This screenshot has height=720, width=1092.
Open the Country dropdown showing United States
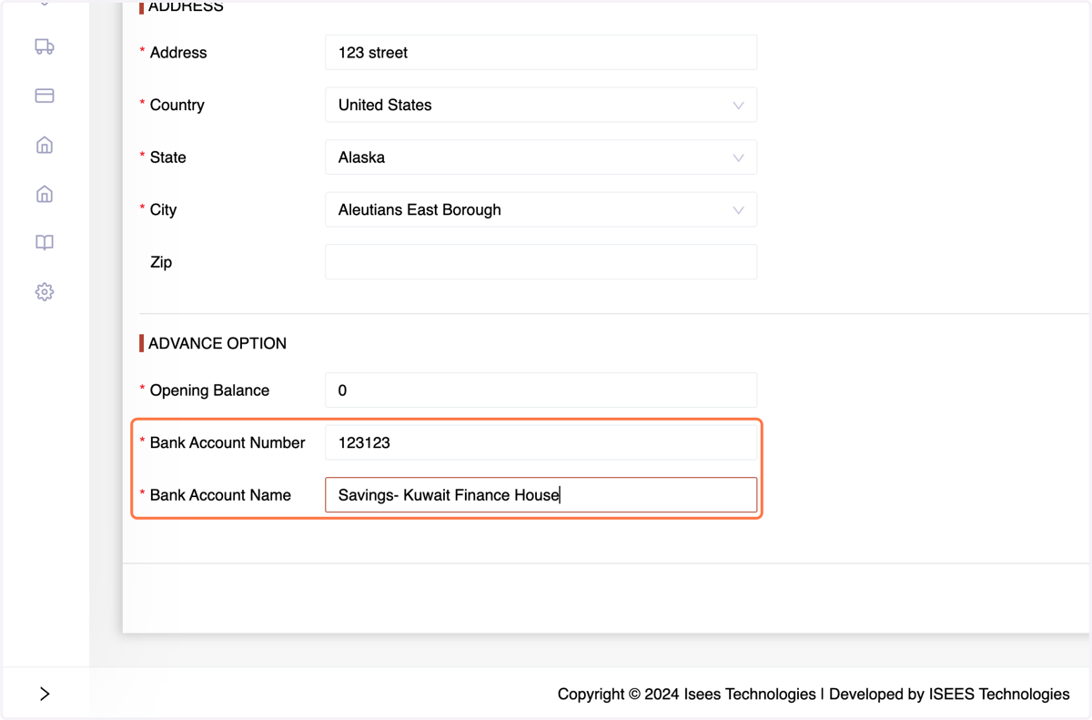(x=541, y=105)
